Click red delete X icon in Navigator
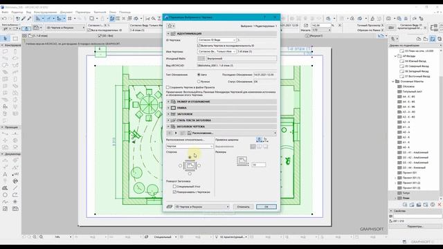443x249 pixels. 440,205
